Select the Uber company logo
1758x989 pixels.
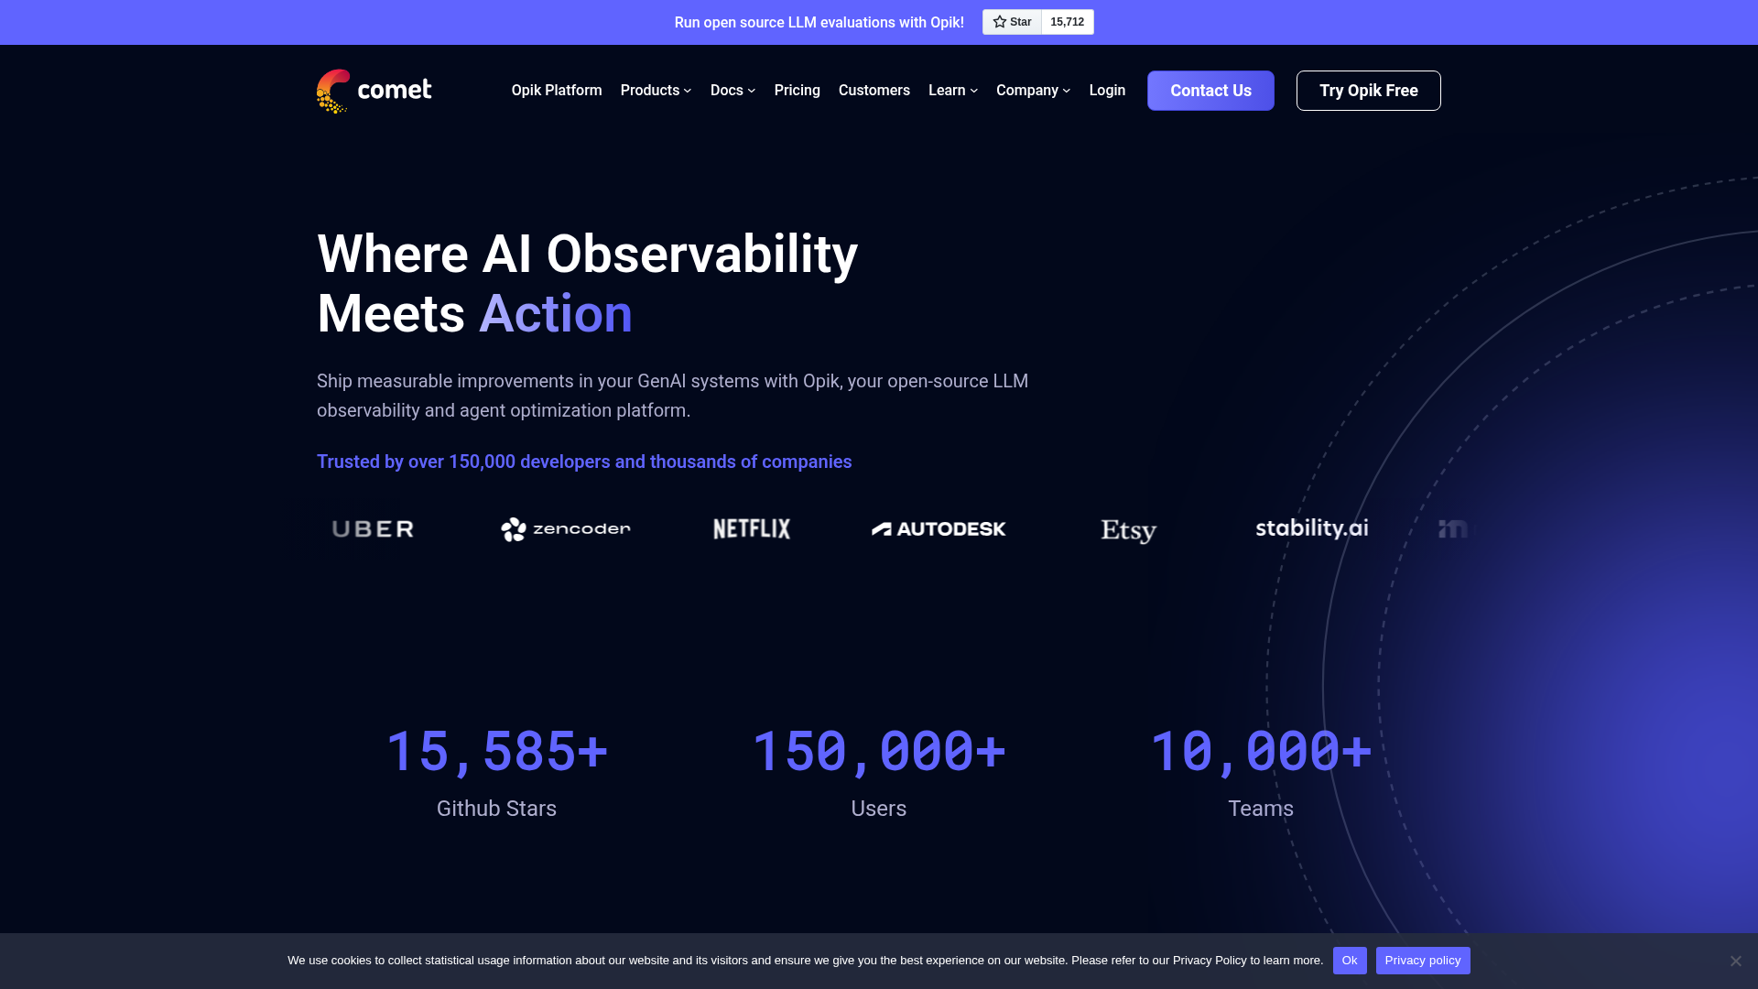tap(373, 528)
